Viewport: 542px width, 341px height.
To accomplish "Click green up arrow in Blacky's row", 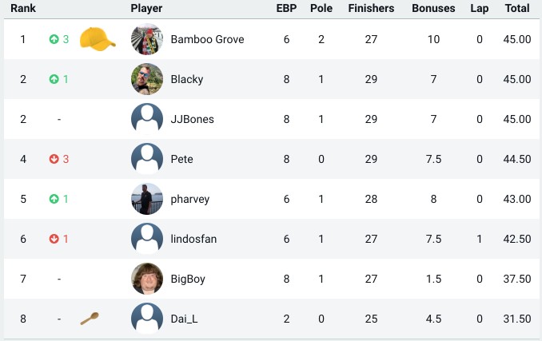I will tap(54, 79).
